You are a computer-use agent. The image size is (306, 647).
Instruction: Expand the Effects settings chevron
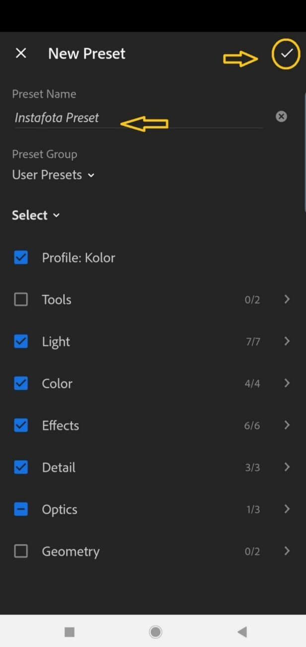coord(287,425)
